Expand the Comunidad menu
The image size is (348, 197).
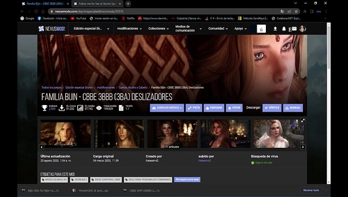point(218,28)
